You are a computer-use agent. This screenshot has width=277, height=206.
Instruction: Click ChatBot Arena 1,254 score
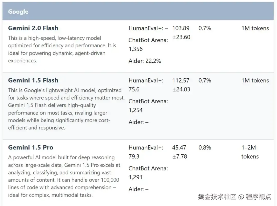[148, 106]
